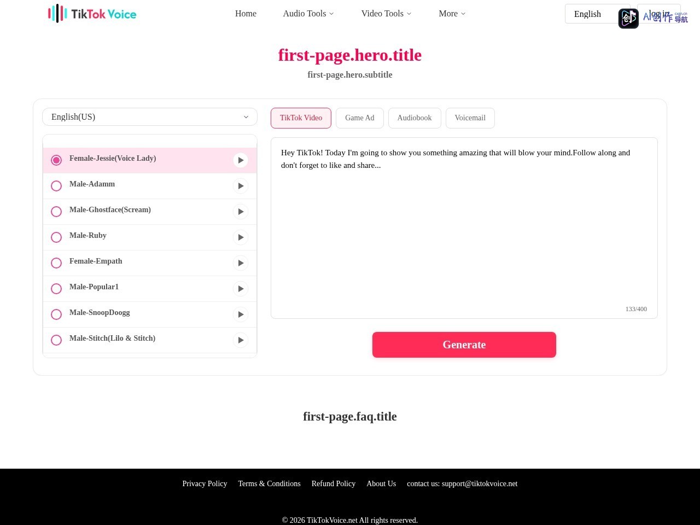Screen dimensions: 700x525
Task: Select the Male-Popular1 radio button
Action: point(56,289)
